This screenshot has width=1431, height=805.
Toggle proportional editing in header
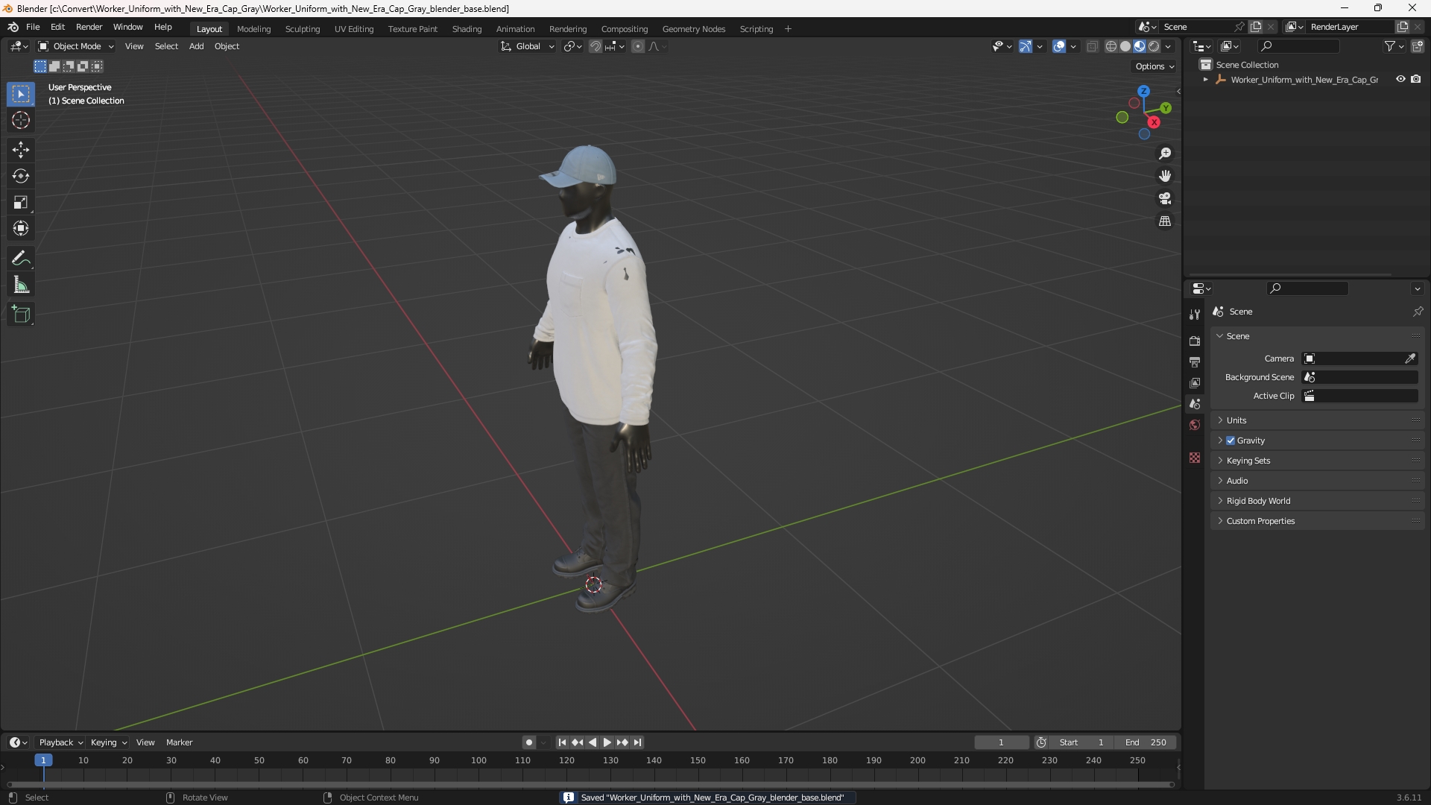point(638,46)
